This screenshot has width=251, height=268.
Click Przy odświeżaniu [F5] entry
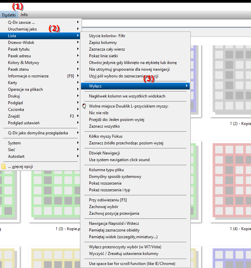[136, 200]
